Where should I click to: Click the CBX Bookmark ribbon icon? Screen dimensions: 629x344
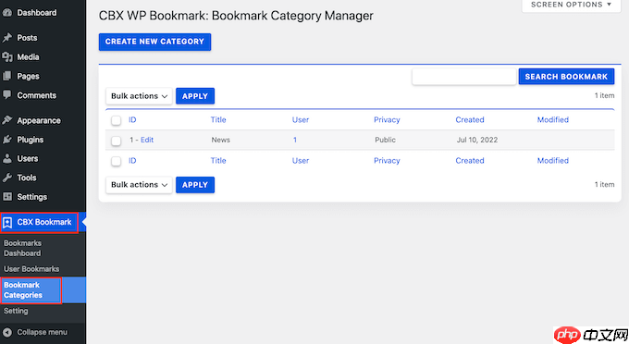(x=7, y=222)
